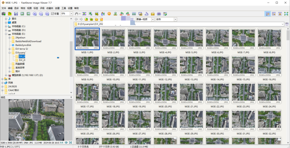Image resolution: width=290 pixels, height=148 pixels.
Task: Select the 网盘数据 folder in tree
Action: pos(20,64)
